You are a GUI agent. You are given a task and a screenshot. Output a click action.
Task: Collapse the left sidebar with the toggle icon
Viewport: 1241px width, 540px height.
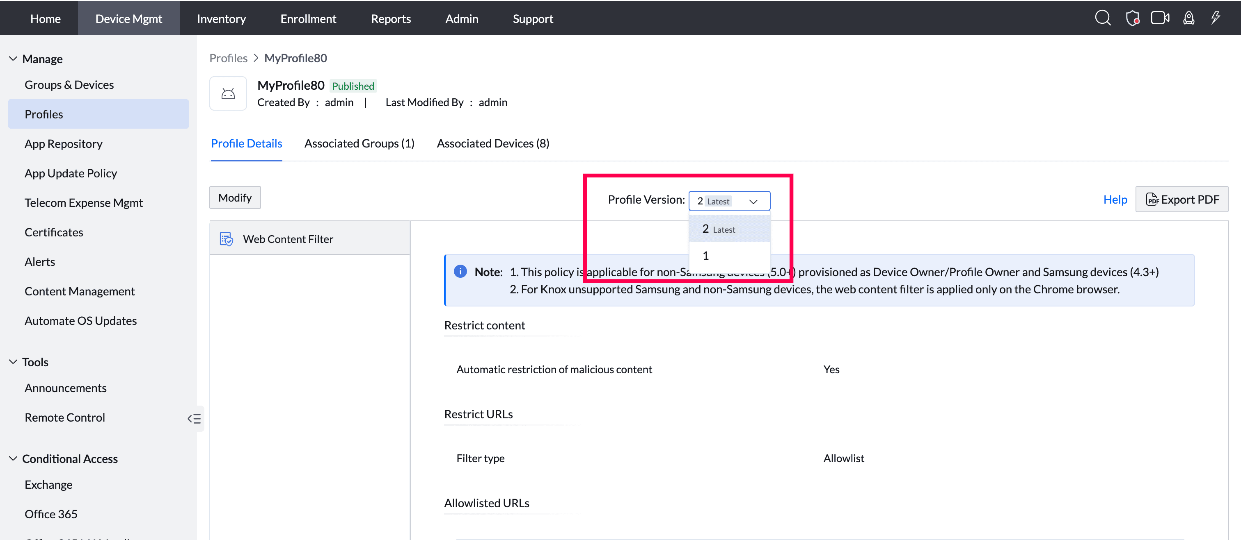tap(194, 418)
